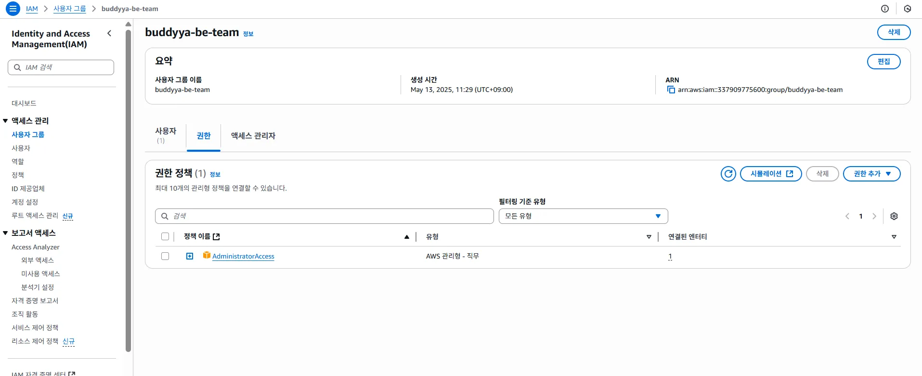This screenshot has width=922, height=376.
Task: Open 리소스 제어 정책 in the sidebar
Action: (x=35, y=341)
